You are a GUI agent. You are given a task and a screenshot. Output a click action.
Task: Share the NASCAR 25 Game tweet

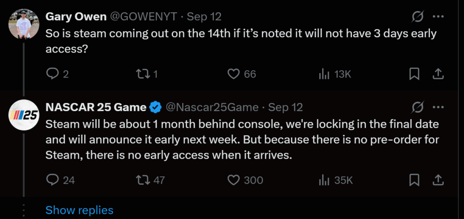pos(438,180)
